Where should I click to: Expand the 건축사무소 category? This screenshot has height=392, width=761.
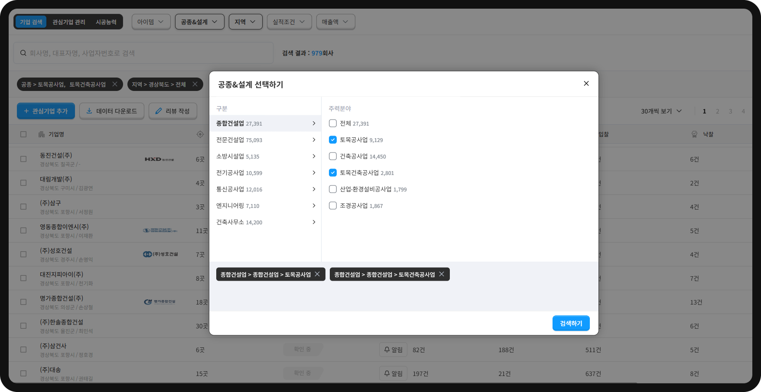265,222
